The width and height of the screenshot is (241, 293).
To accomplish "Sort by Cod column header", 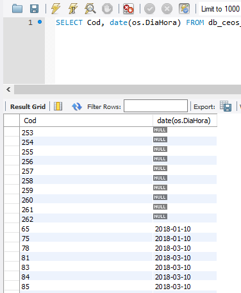I will [87, 121].
